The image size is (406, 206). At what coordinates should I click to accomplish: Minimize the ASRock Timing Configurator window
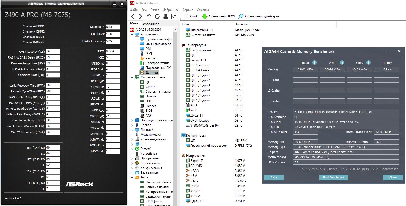tap(114, 4)
